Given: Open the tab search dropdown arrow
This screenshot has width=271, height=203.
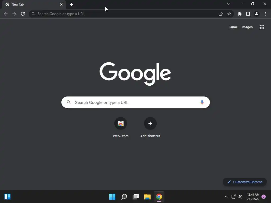Looking at the screenshot, I should pyautogui.click(x=228, y=4).
